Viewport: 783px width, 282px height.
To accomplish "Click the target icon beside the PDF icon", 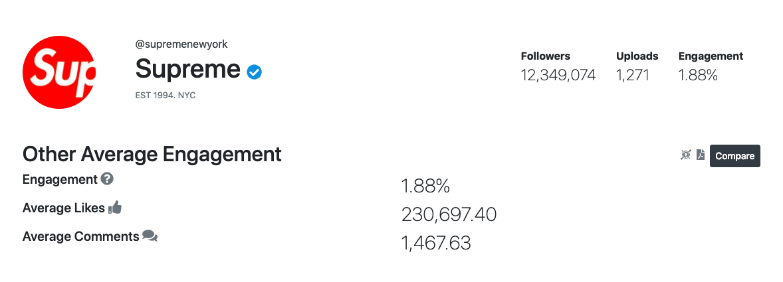I will coord(686,155).
